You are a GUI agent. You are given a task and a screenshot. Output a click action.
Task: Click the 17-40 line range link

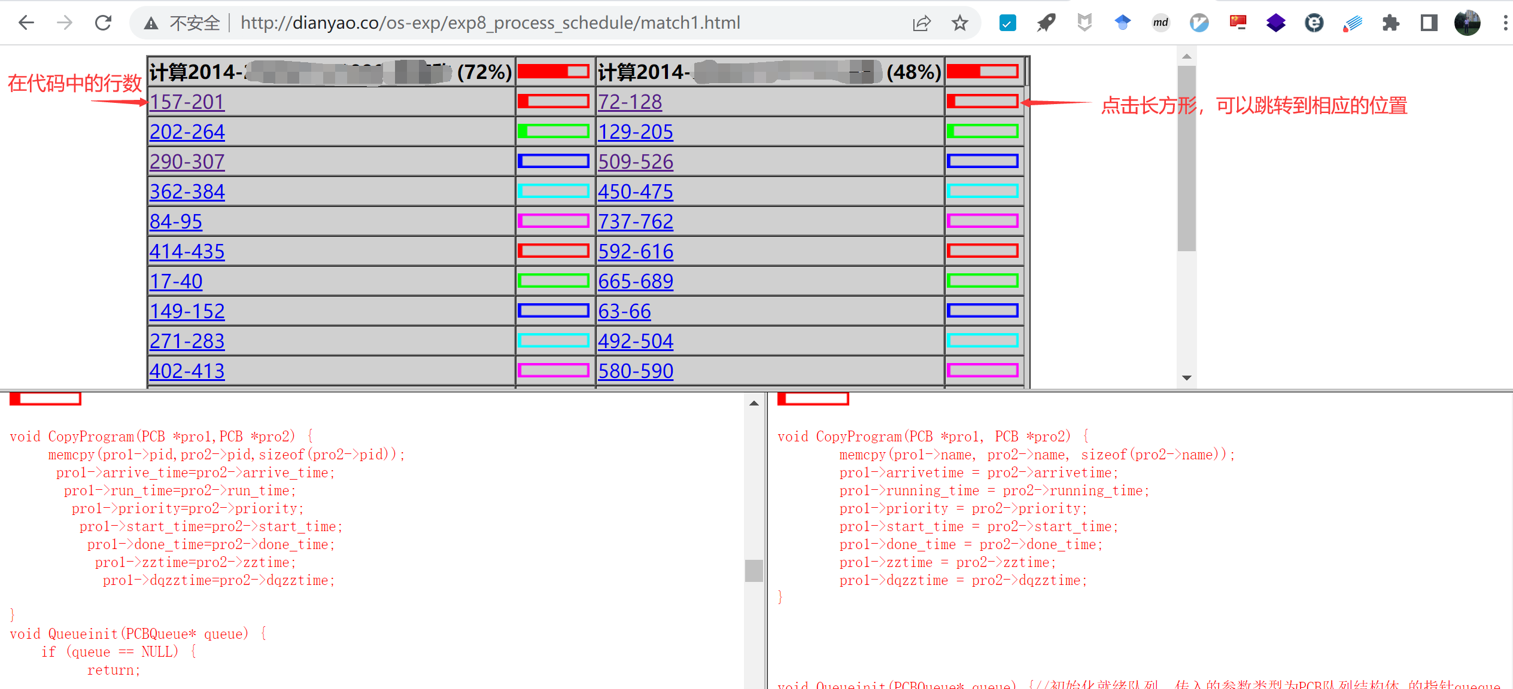click(176, 281)
